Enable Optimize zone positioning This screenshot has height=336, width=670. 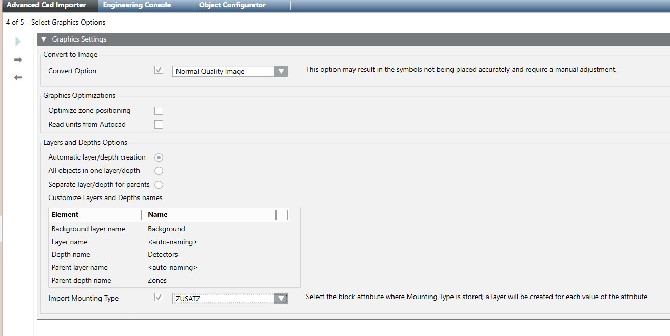point(159,110)
